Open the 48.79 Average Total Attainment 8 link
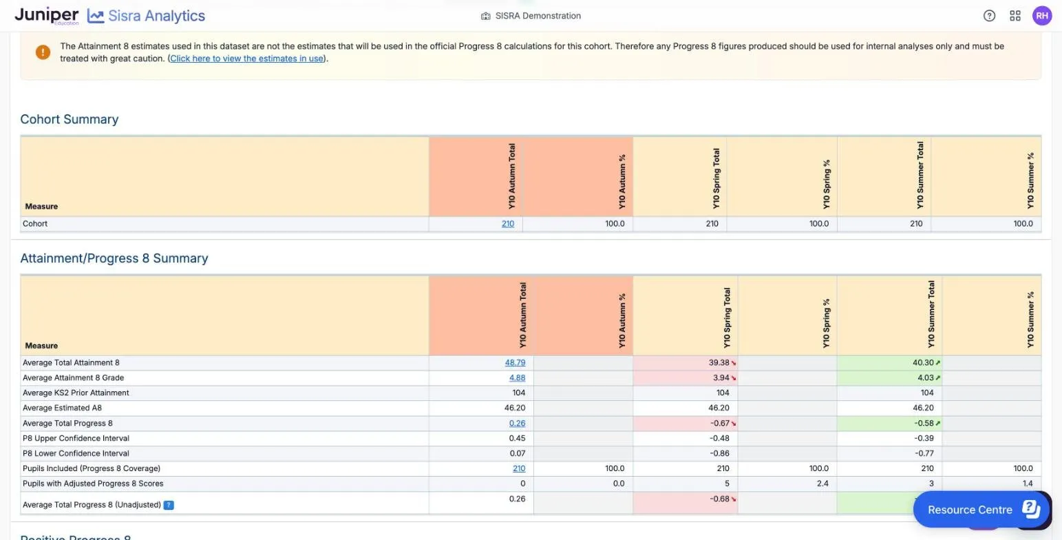1062x540 pixels. click(515, 363)
